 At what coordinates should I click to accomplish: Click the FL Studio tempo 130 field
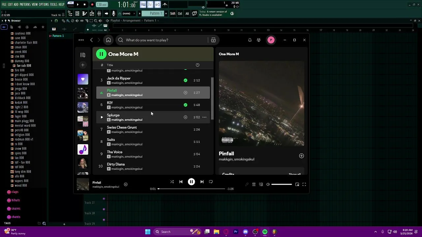point(102,5)
